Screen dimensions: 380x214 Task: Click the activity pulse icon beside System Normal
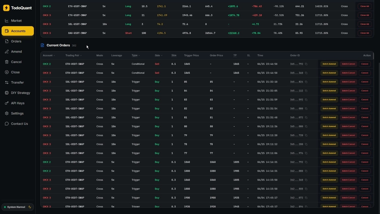point(30,207)
